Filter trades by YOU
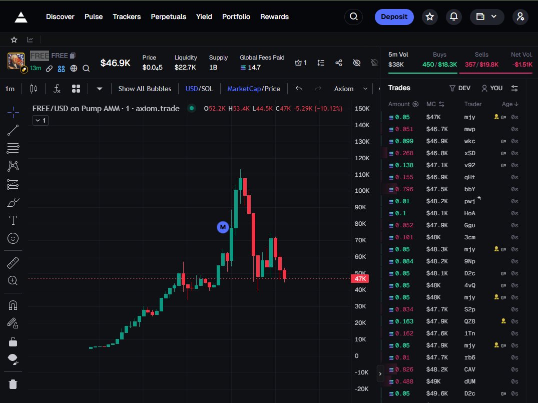 (x=492, y=88)
